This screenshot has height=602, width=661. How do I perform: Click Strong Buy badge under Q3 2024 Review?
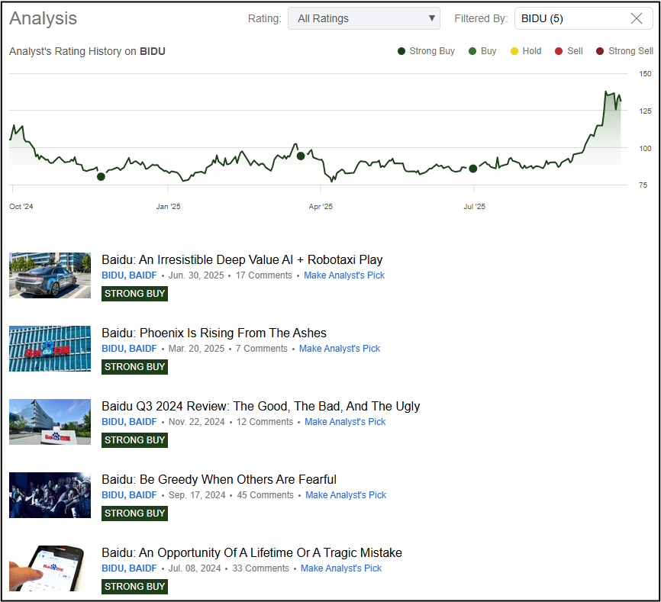(x=134, y=440)
